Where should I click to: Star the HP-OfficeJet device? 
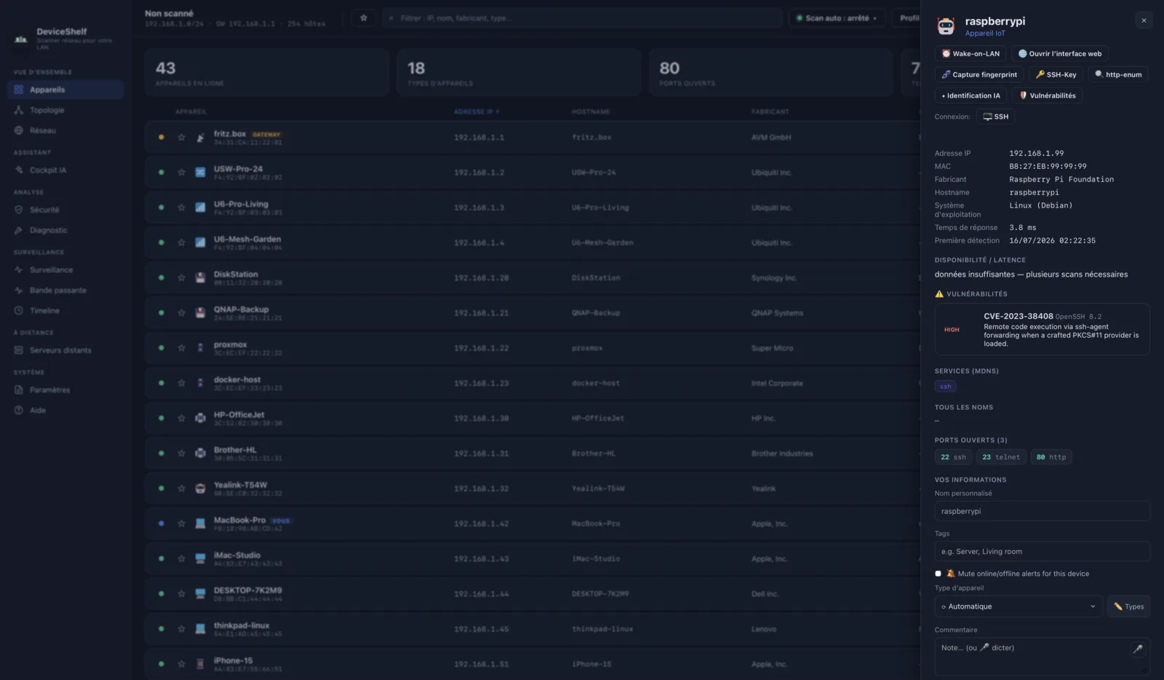click(181, 418)
